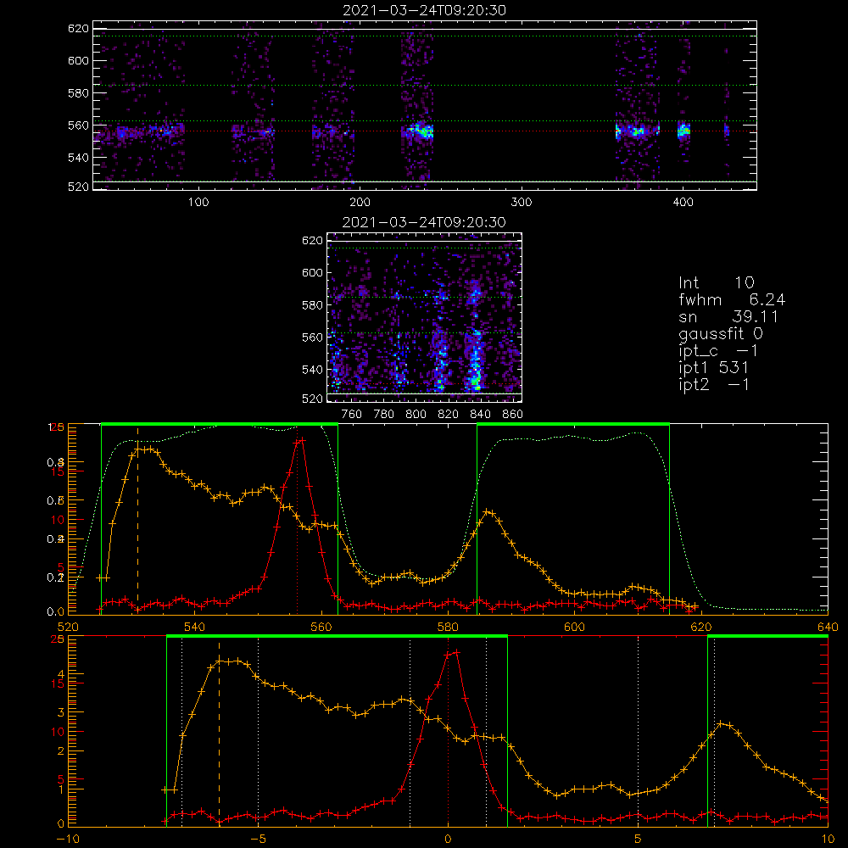The image size is (848, 848).
Task: Click the x-axis label 640 of the upper profile plot
Action: point(828,627)
